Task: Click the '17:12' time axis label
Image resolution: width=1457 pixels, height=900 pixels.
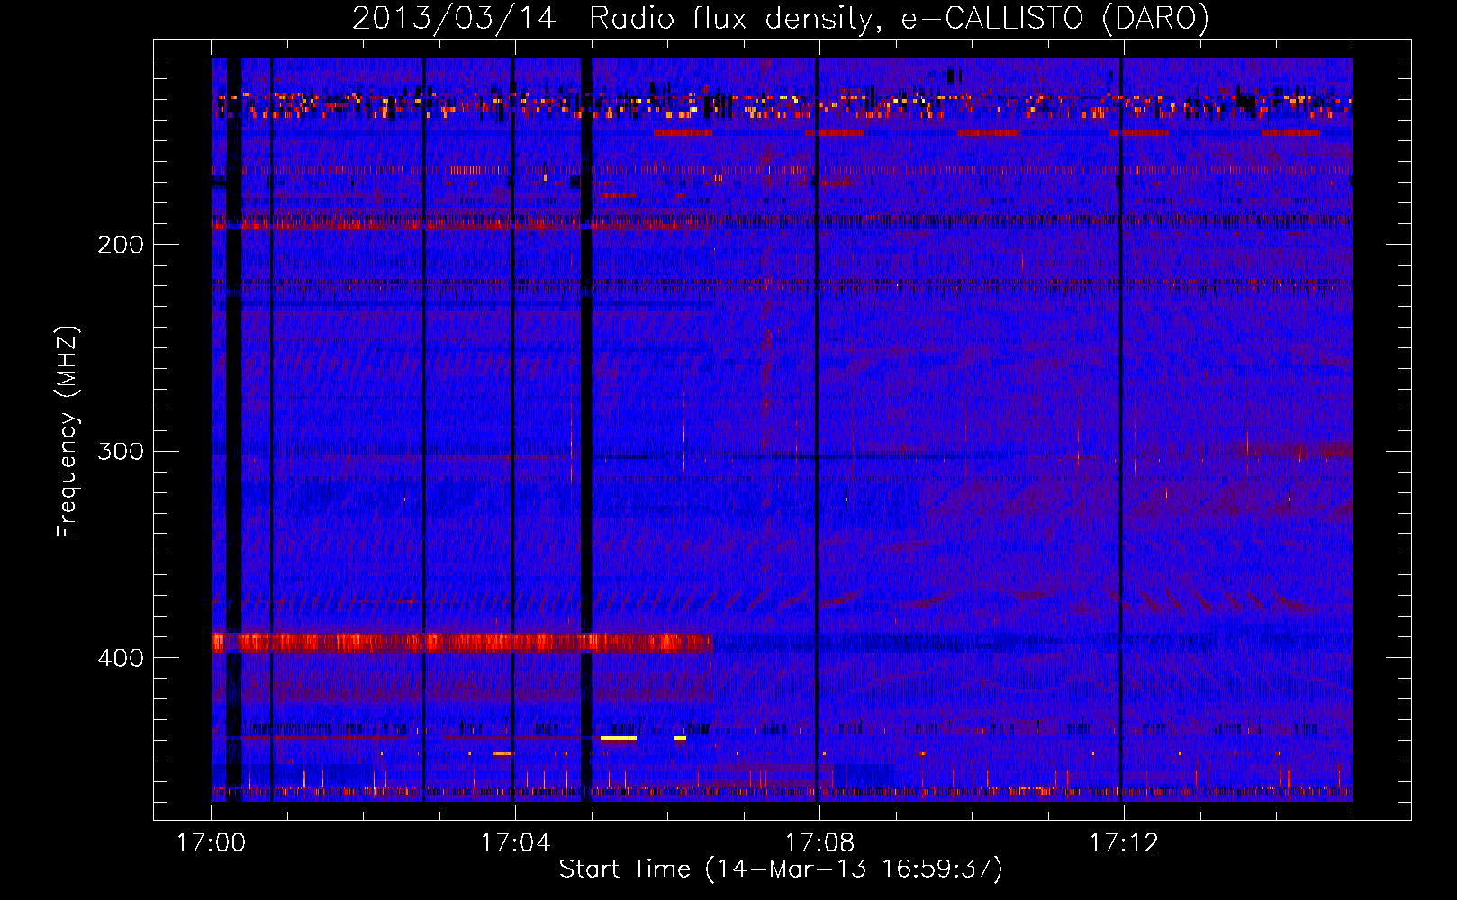Action: click(x=1124, y=843)
